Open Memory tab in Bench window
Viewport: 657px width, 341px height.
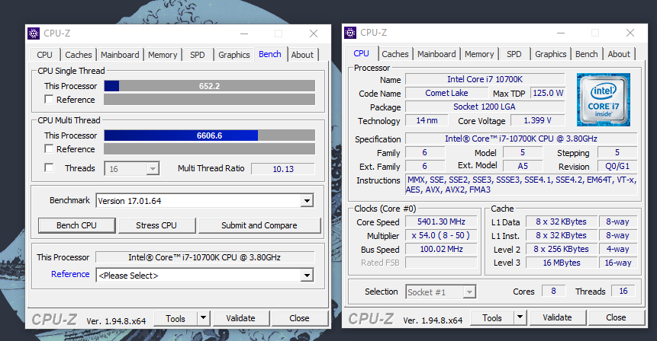[163, 55]
